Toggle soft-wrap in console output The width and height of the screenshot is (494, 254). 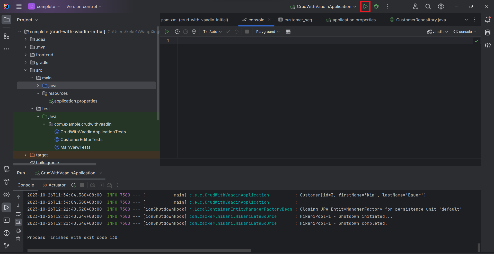[x=18, y=214]
